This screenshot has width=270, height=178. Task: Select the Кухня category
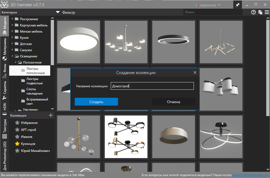click(24, 38)
